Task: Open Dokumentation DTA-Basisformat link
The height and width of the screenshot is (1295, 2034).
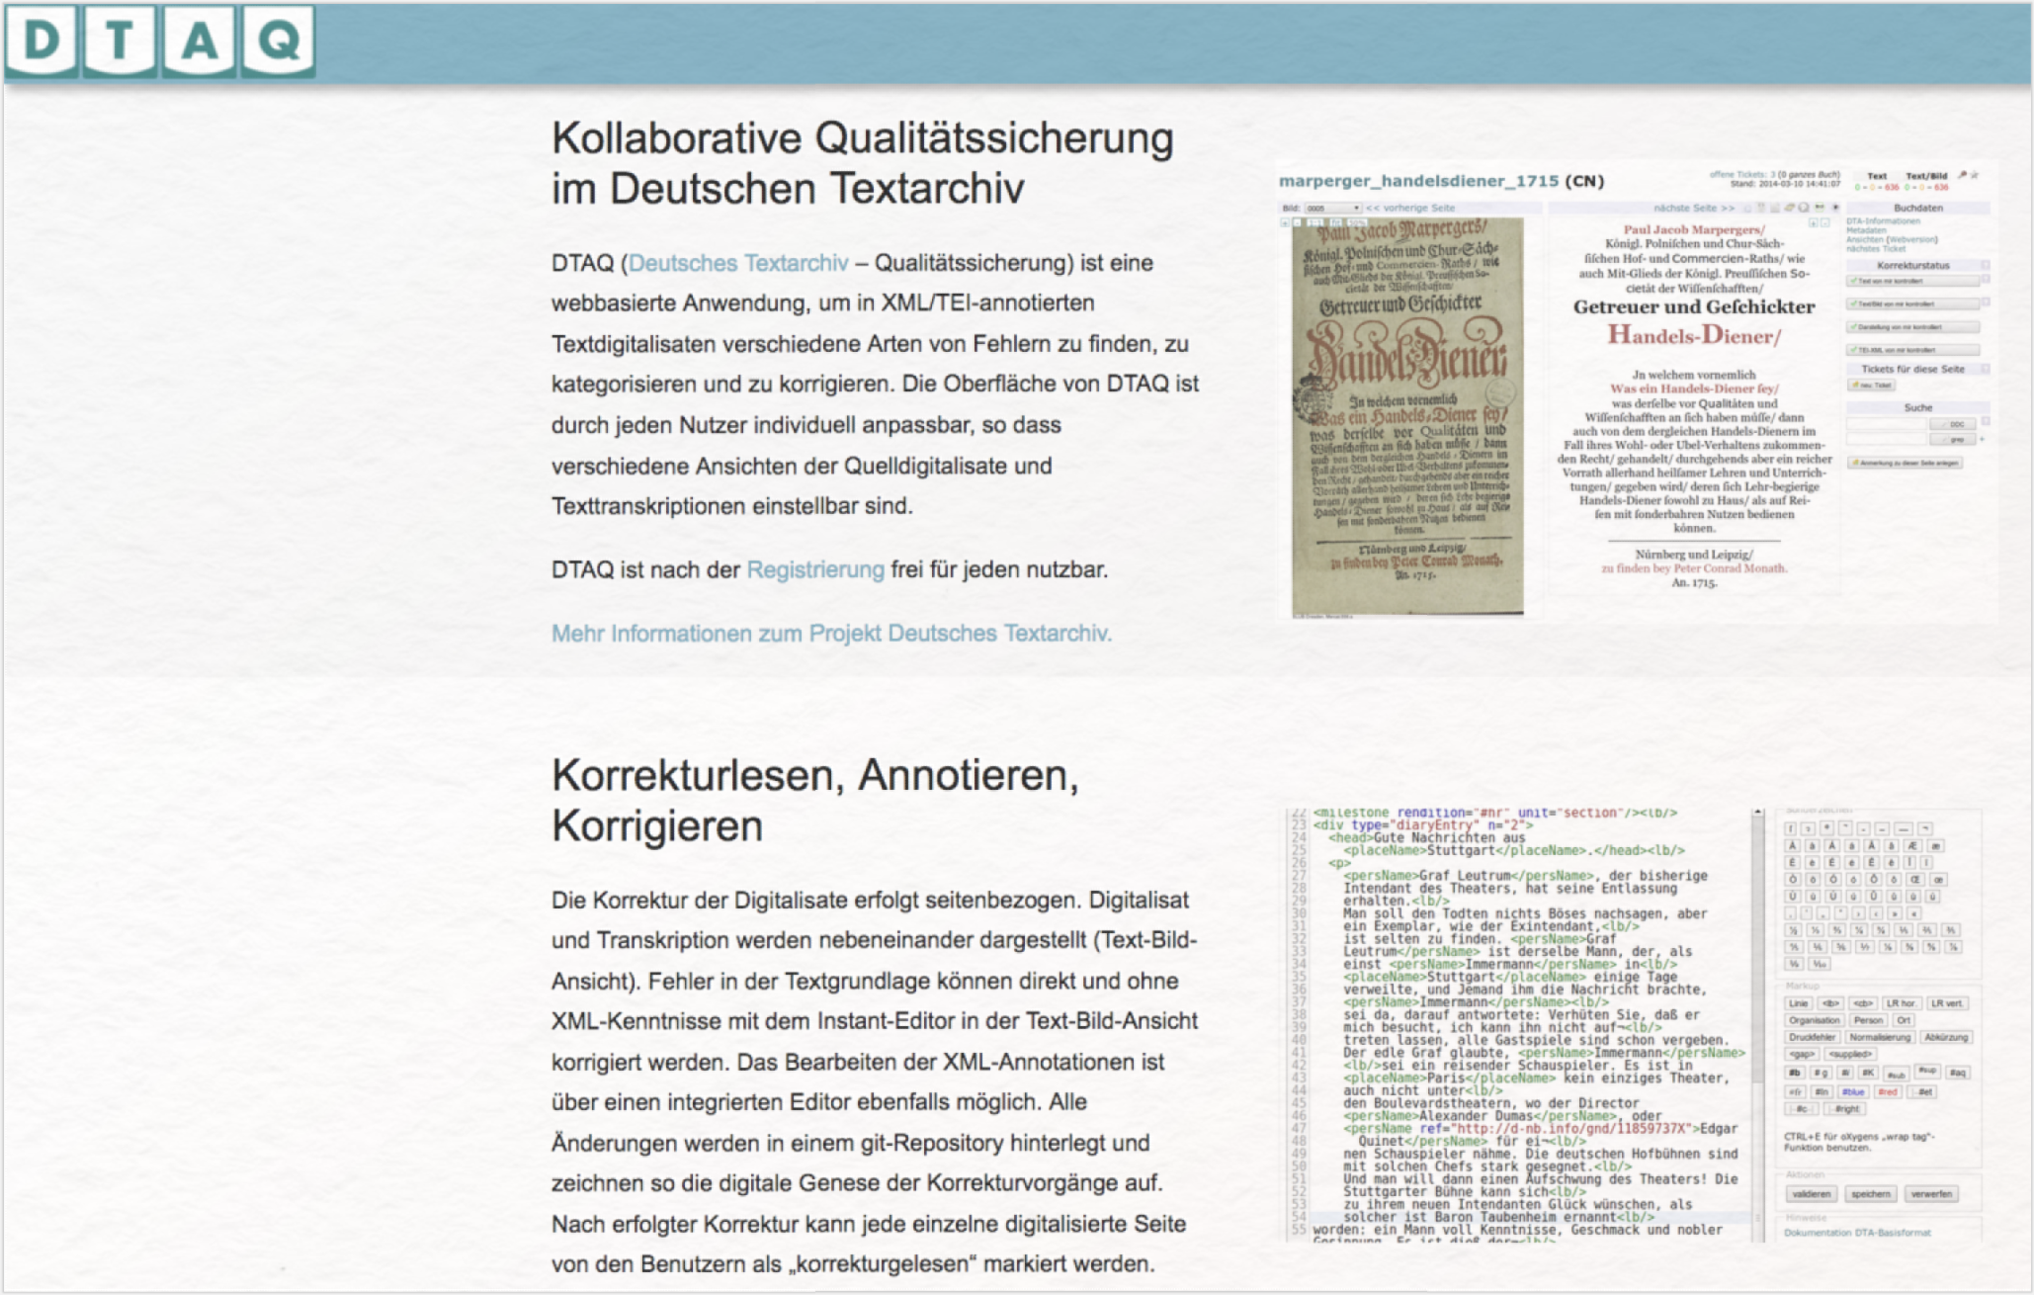Action: [x=1858, y=1233]
